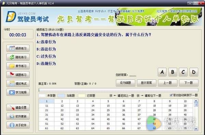Minimize the 元贝驾考 window
This screenshot has width=205, height=135.
(190, 3)
